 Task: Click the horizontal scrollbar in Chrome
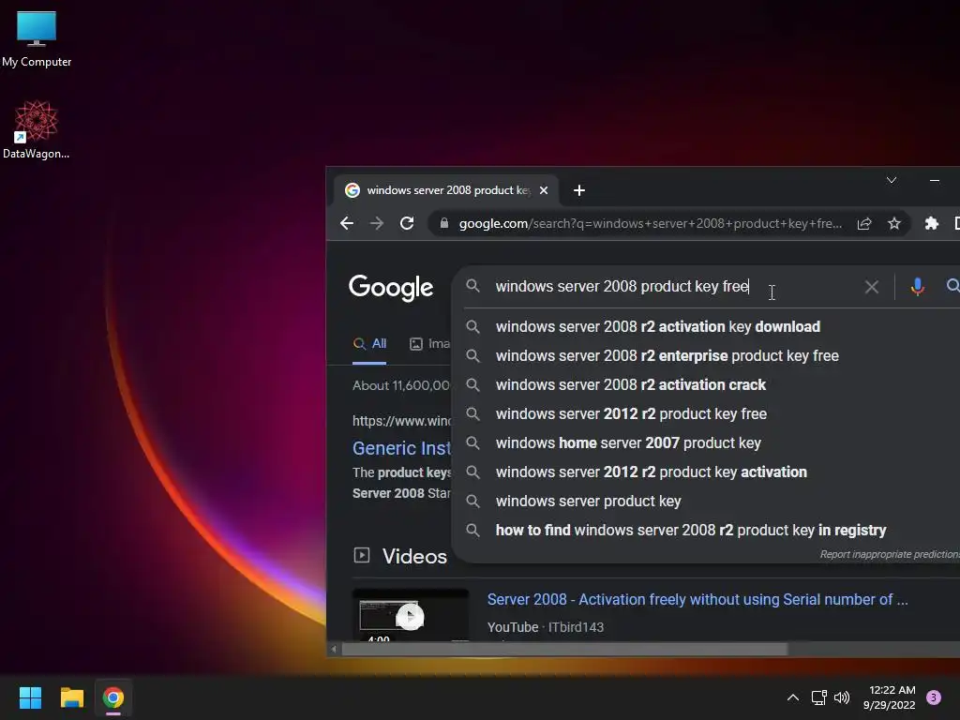click(x=563, y=649)
